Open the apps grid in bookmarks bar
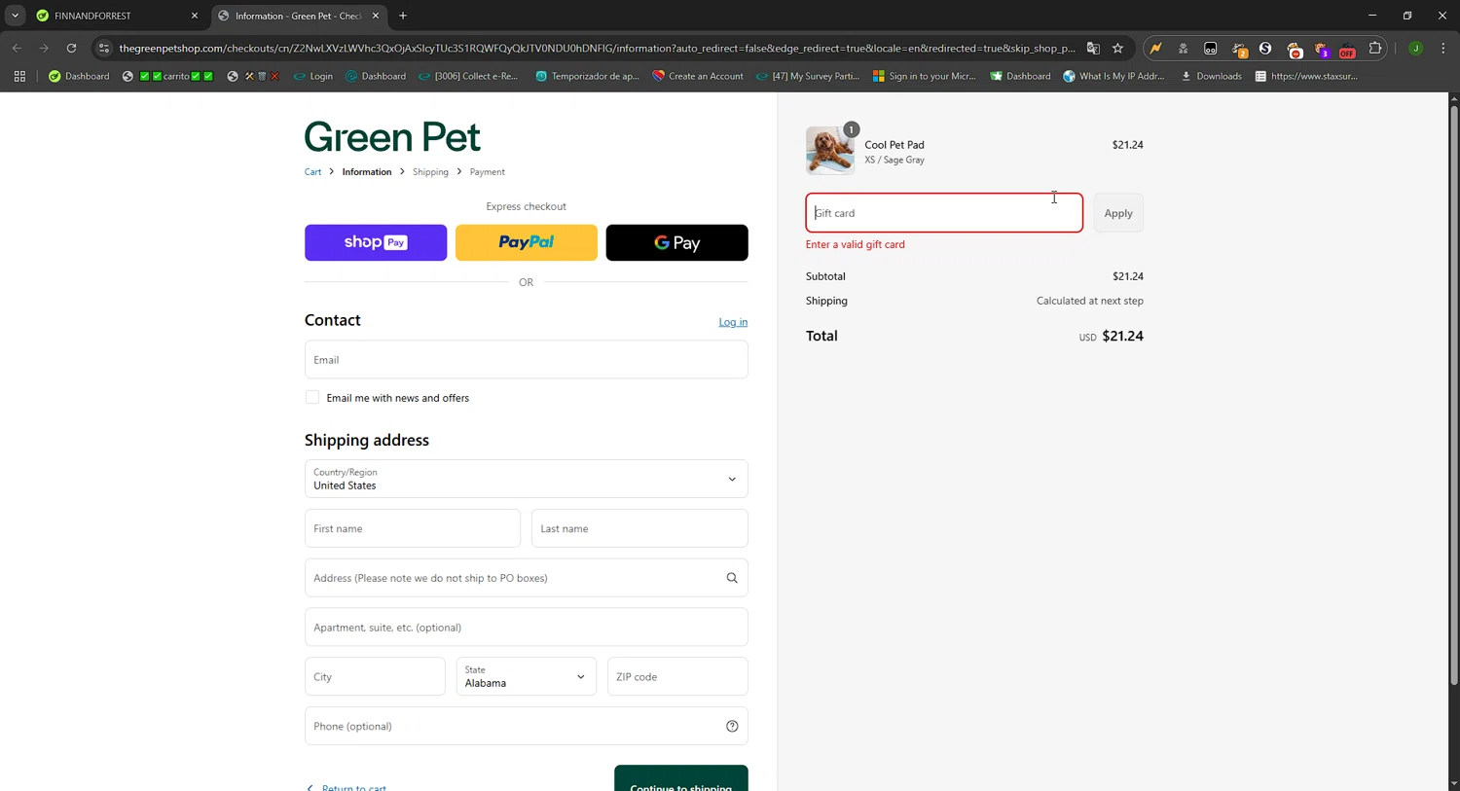 point(19,76)
